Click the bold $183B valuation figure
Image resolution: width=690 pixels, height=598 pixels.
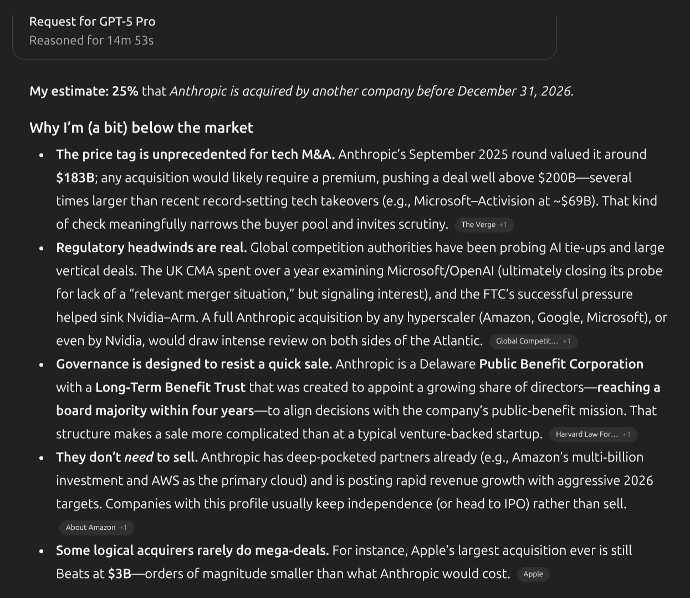pyautogui.click(x=75, y=178)
